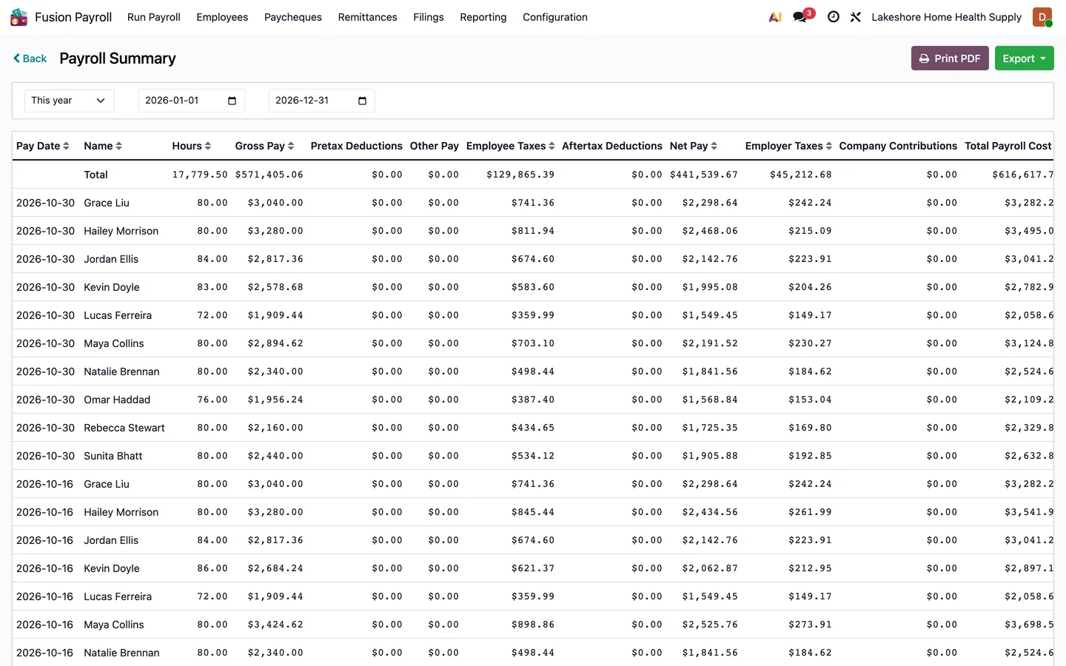Click the Print PDF button
This screenshot has width=1066, height=666.
point(950,58)
